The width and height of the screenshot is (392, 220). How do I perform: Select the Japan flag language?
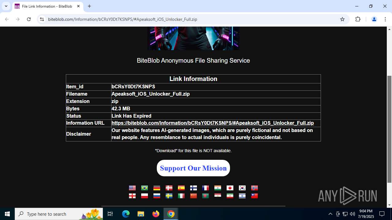point(230,188)
